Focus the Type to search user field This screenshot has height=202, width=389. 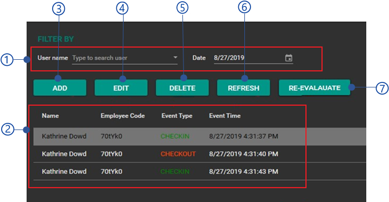[x=125, y=58]
